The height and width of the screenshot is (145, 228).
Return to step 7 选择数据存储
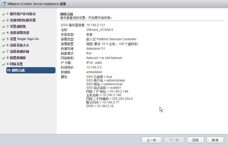pyautogui.click(x=18, y=51)
